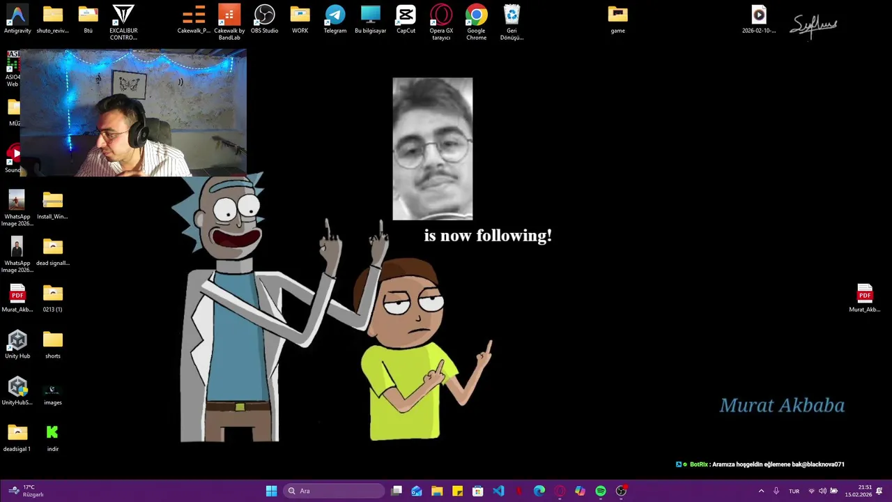The height and width of the screenshot is (502, 892).
Task: Open volume speaker tray icon
Action: 822,491
